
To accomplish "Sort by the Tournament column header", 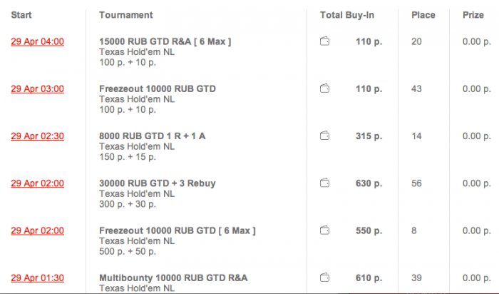I will pos(126,15).
